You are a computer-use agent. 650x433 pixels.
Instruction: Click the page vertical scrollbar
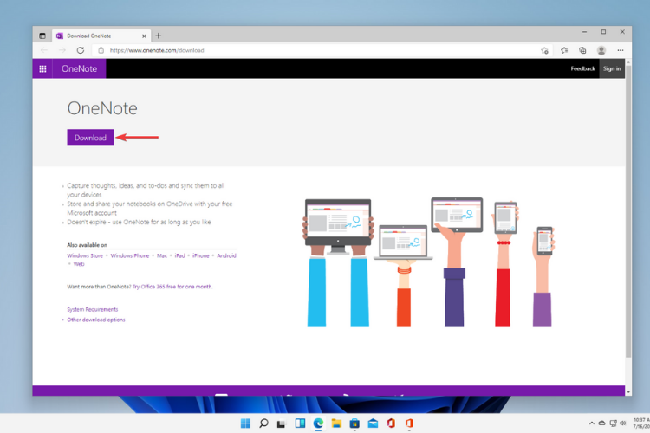pyautogui.click(x=628, y=211)
